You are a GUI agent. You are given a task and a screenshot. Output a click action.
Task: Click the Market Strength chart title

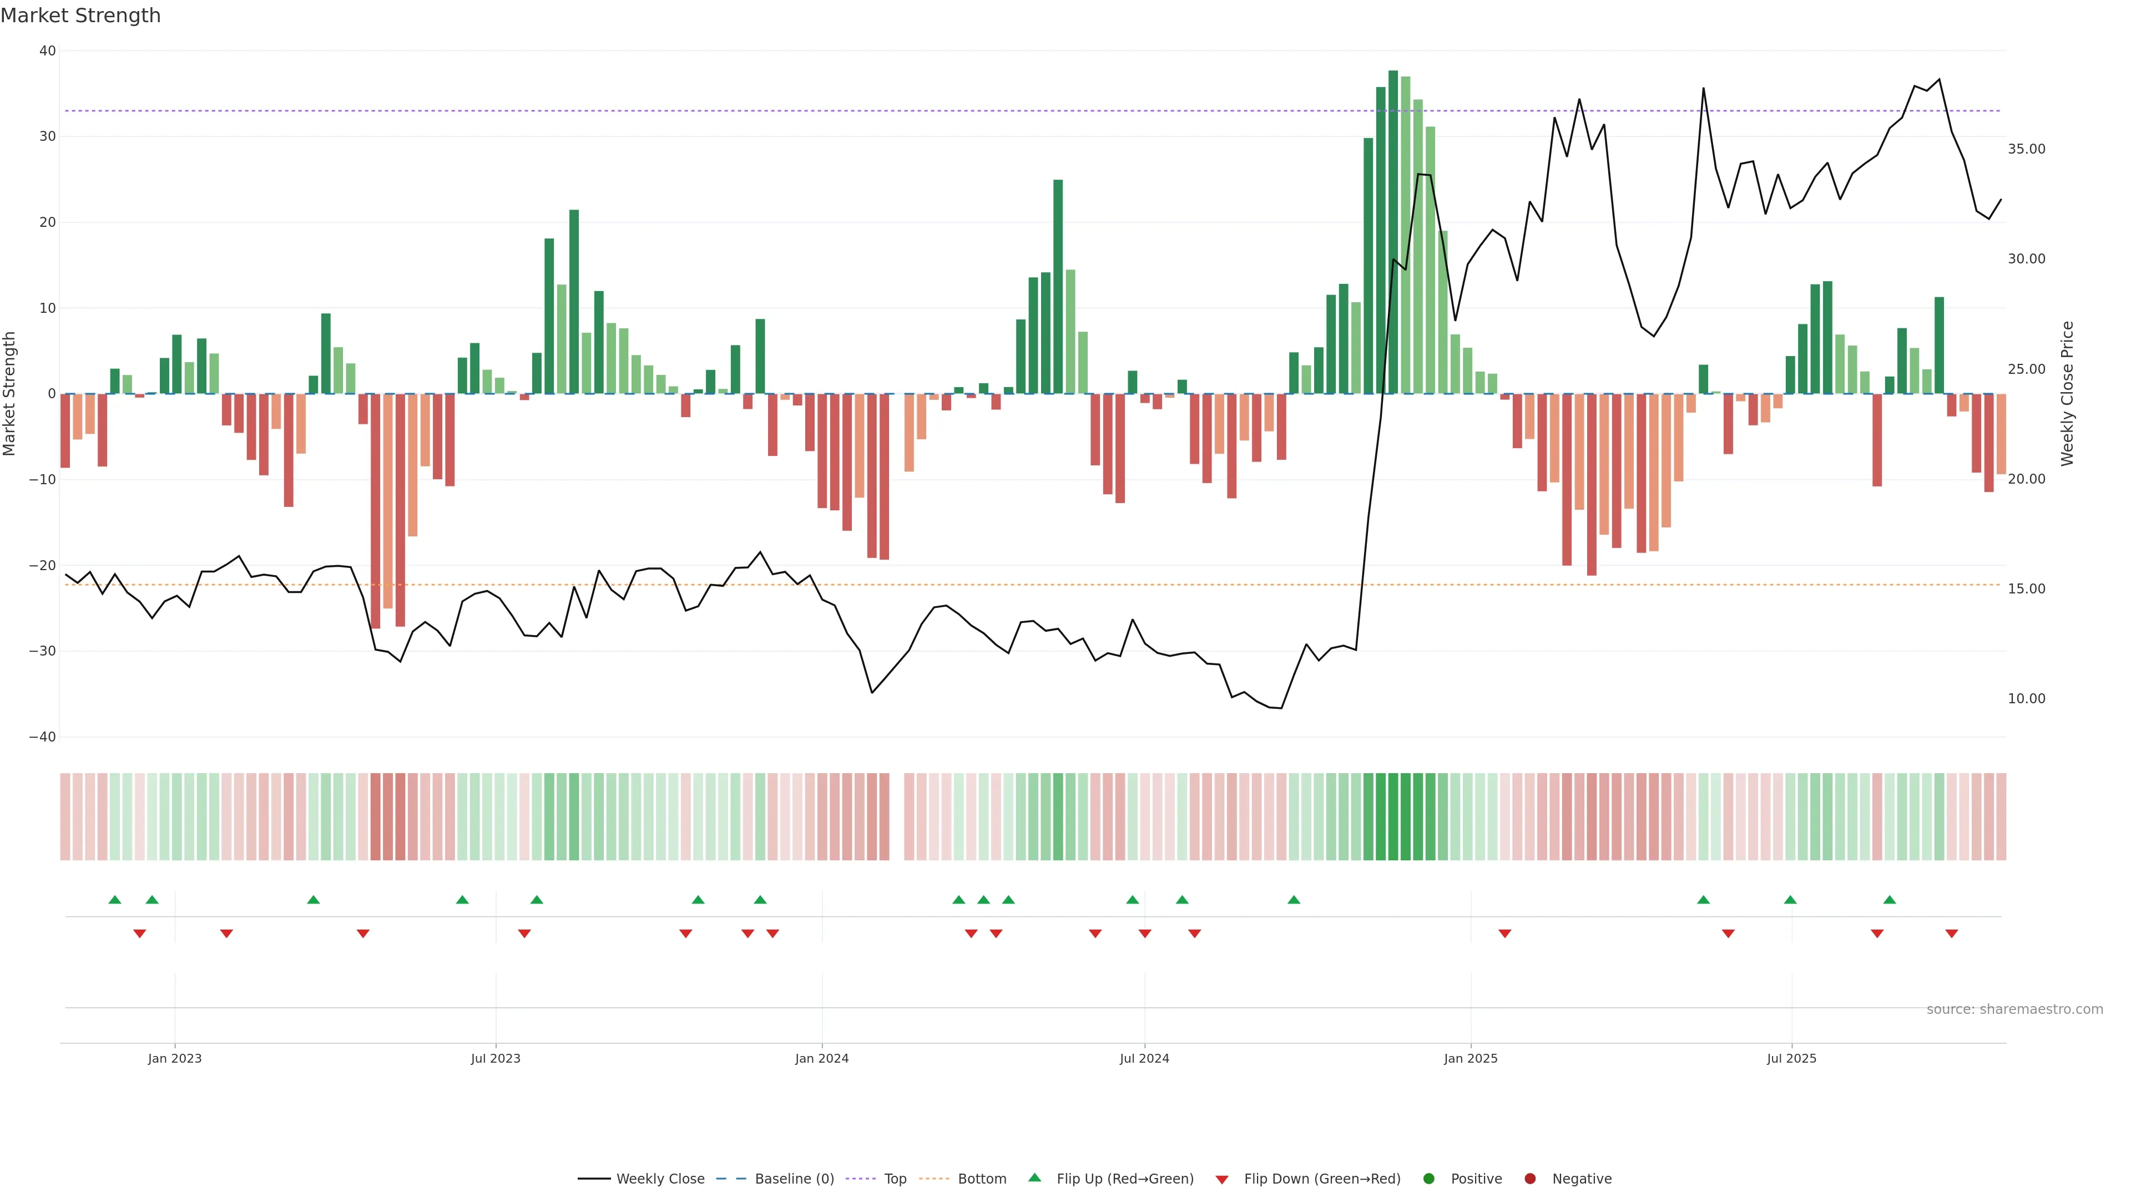click(80, 16)
